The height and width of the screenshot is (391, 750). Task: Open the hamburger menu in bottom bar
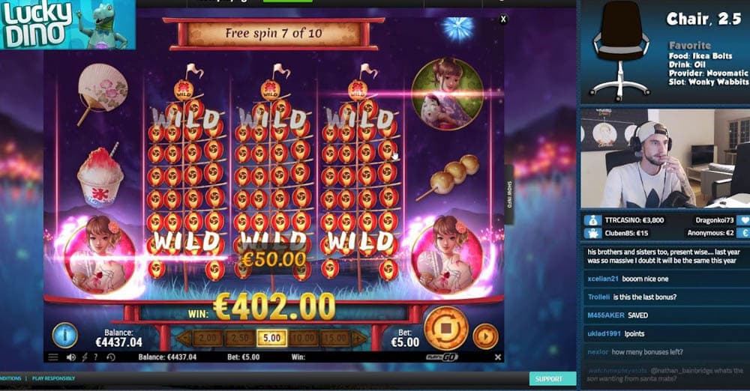[53, 357]
